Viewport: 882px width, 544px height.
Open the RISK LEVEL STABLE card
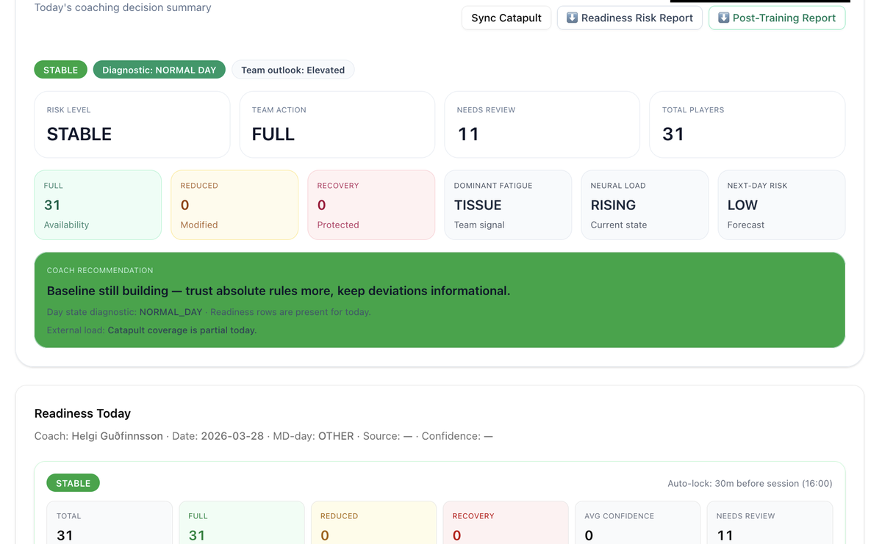click(132, 124)
